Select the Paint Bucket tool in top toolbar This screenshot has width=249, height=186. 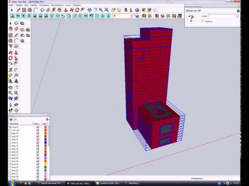pos(59,10)
